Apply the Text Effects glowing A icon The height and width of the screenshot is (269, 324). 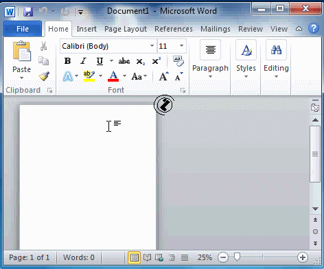pyautogui.click(x=68, y=76)
